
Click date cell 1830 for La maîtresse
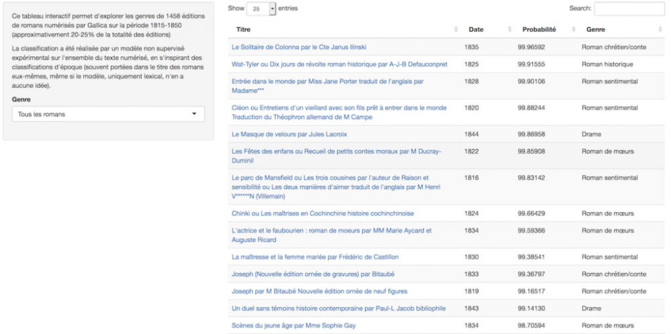pos(471,257)
